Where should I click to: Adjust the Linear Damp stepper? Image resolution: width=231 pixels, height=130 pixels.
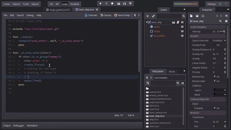(x=225, y=63)
